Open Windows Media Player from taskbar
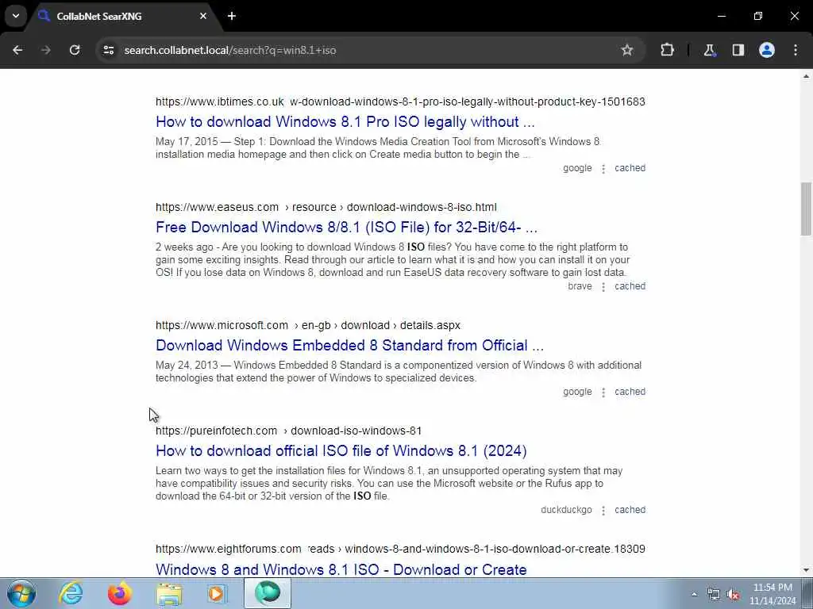The height and width of the screenshot is (609, 813). [x=218, y=593]
